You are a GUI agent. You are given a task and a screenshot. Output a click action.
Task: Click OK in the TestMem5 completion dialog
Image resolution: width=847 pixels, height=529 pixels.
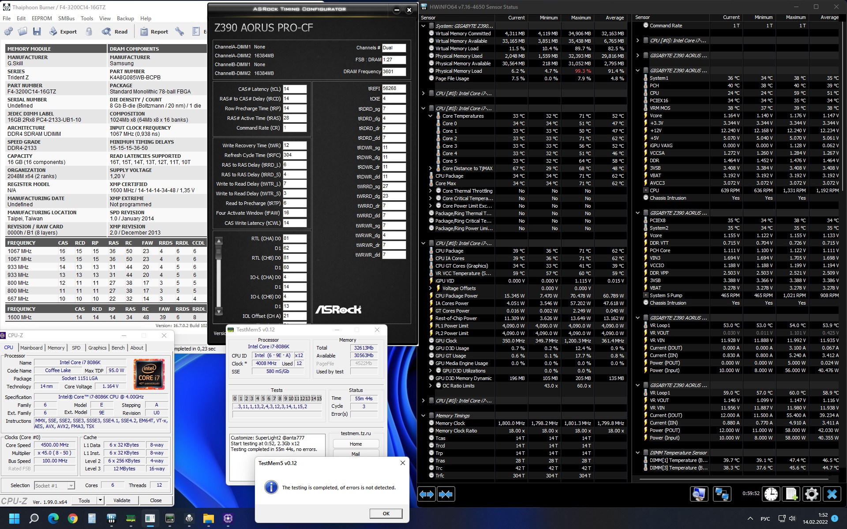point(386,514)
